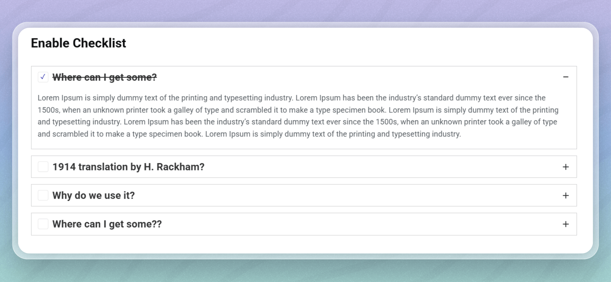
Task: Select the strikethrough heading "Where can I get some?"
Action: pos(105,77)
